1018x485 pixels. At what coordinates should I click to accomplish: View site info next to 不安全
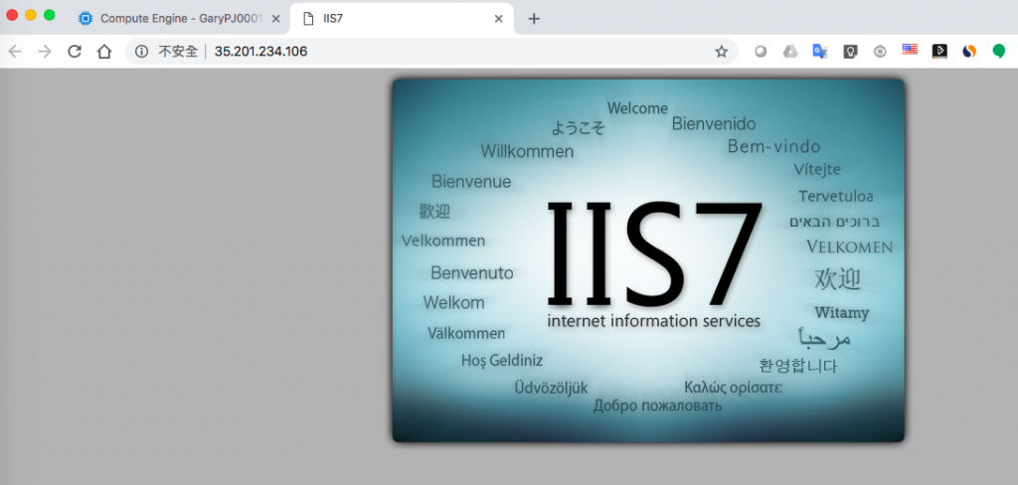click(141, 52)
